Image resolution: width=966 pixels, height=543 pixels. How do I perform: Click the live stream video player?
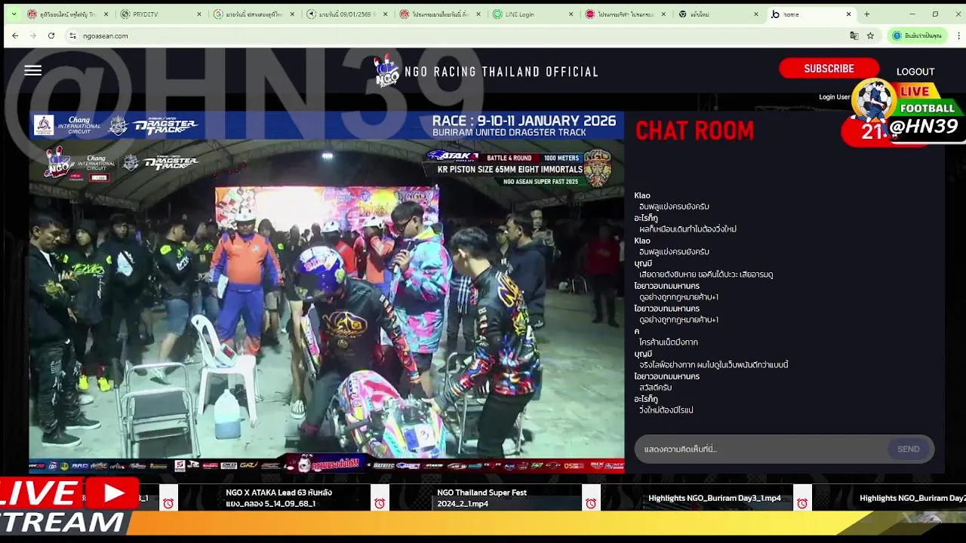coord(327,293)
